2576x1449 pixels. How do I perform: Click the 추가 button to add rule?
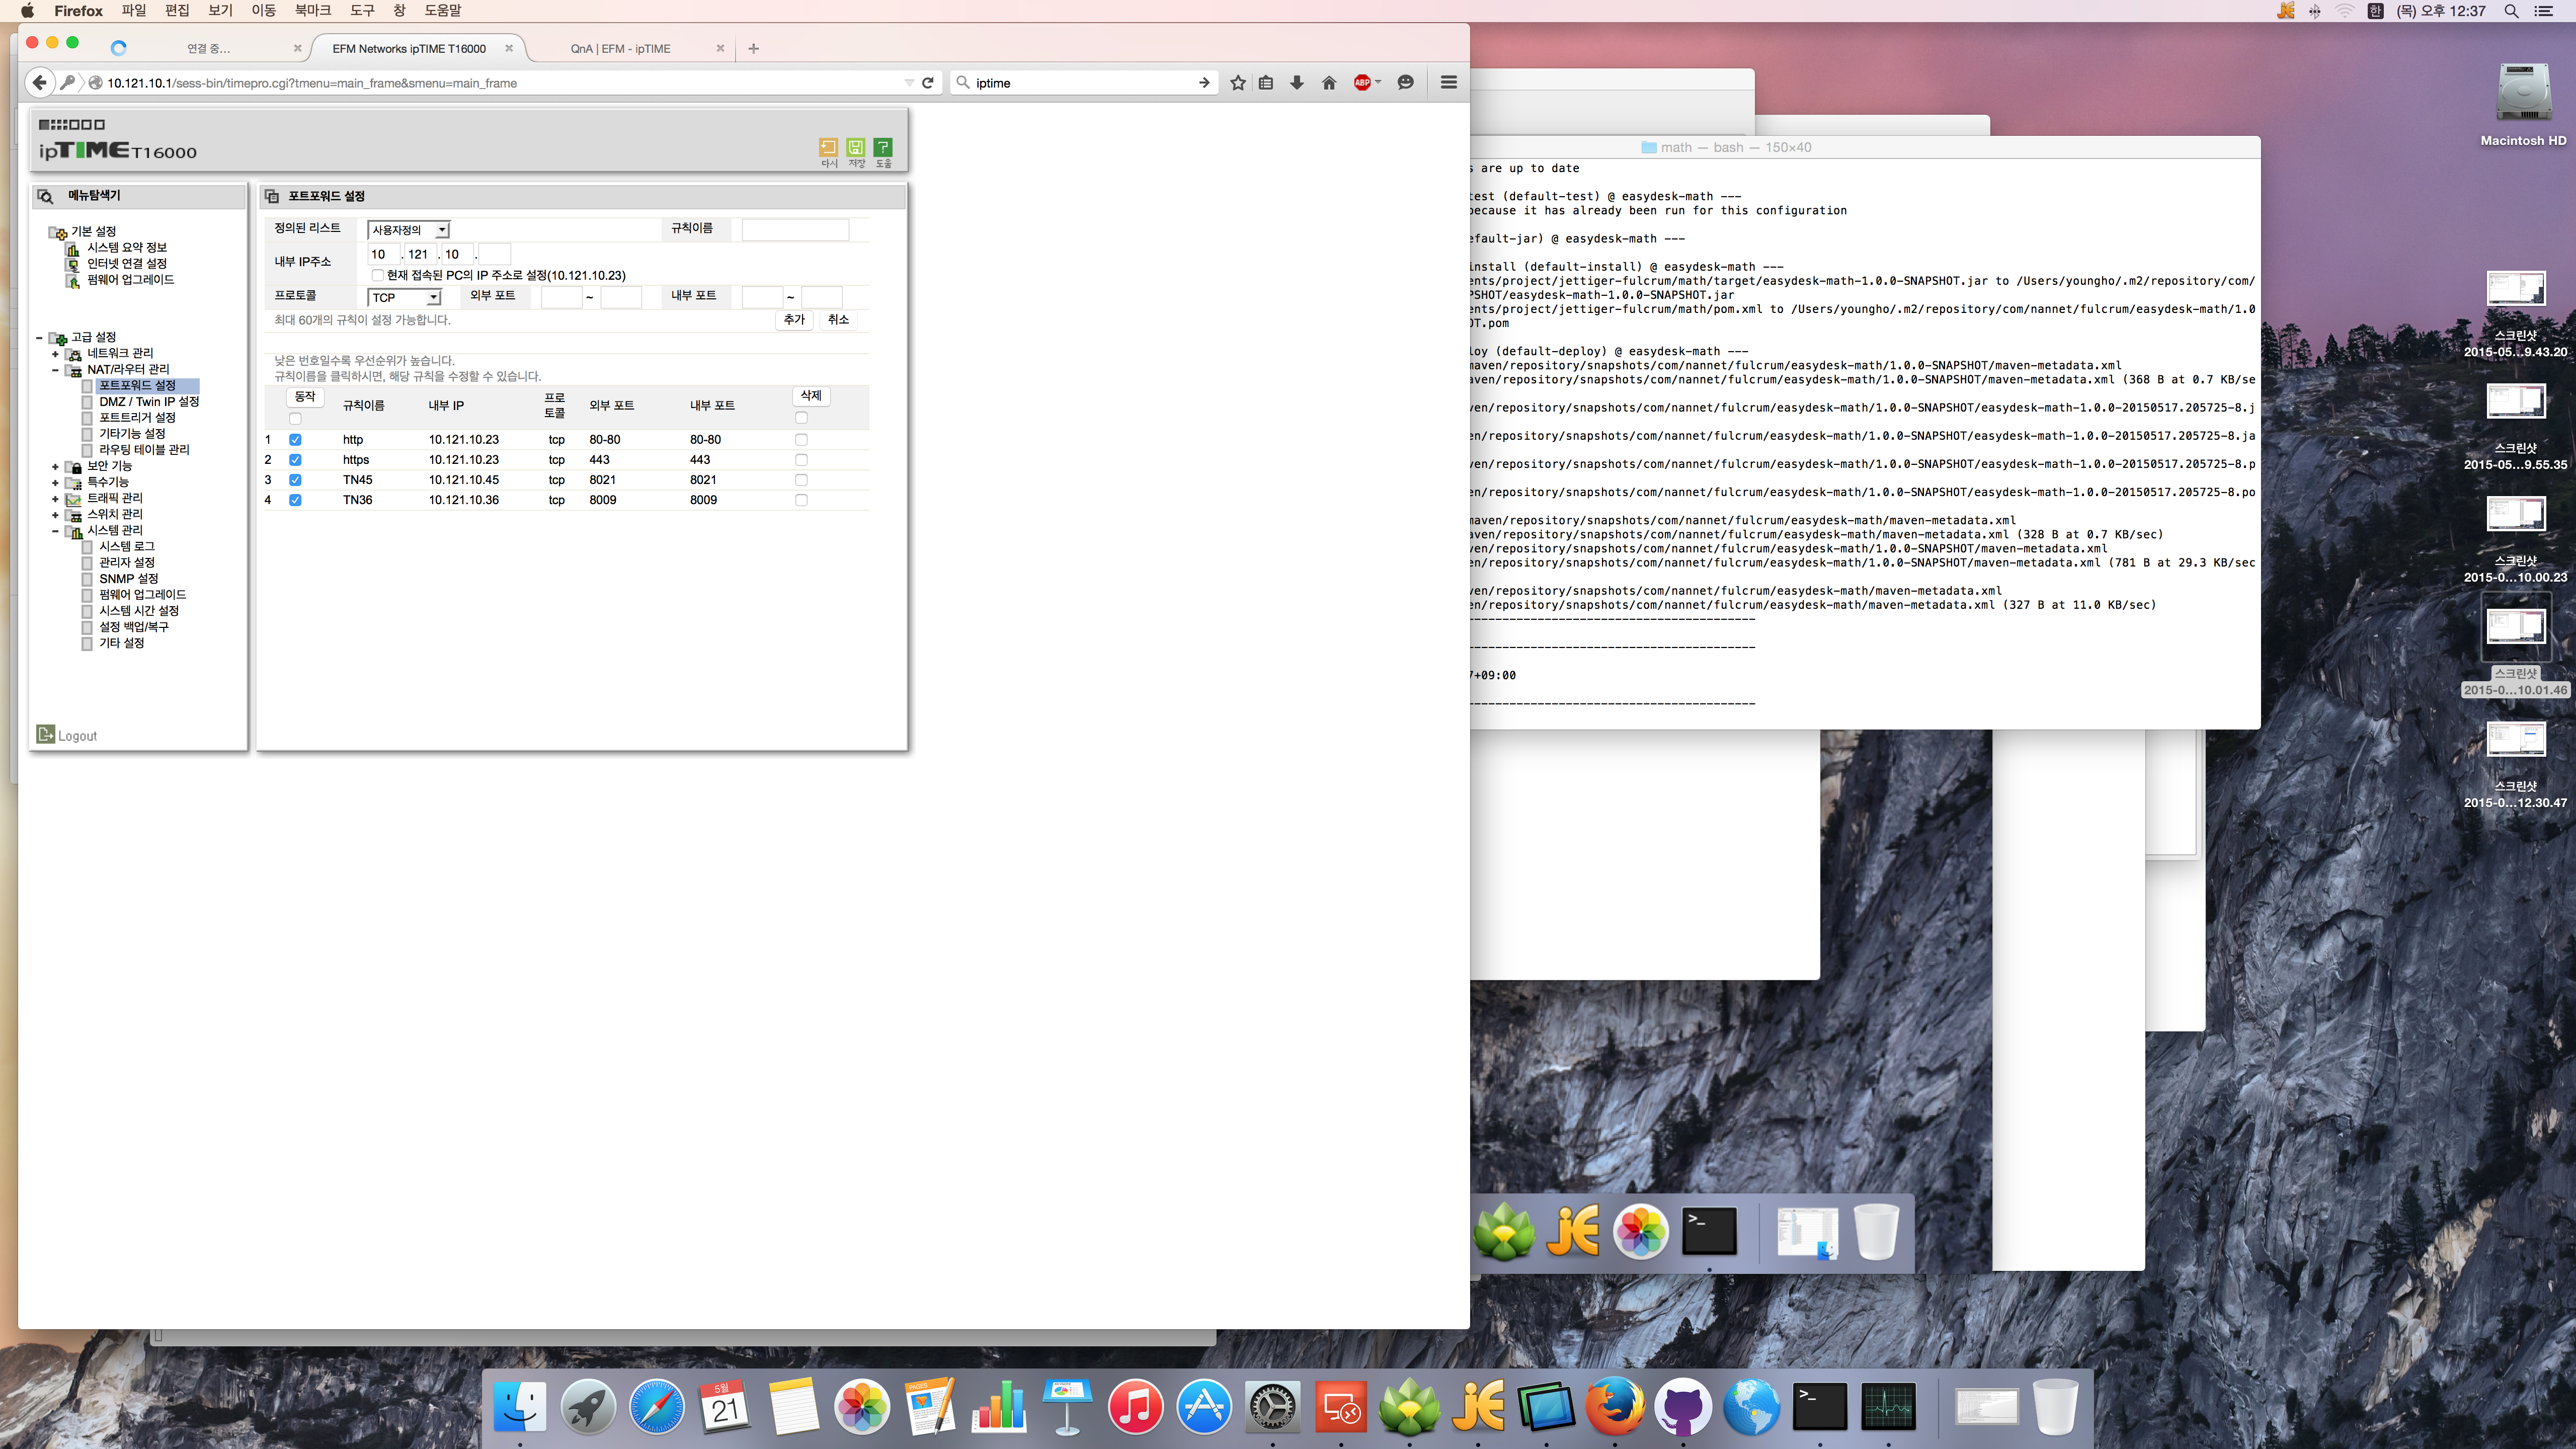[x=794, y=320]
